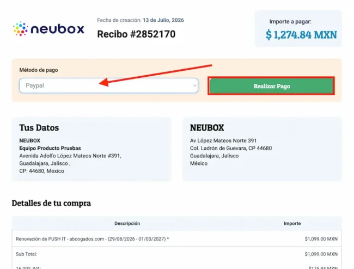Open the Método de pago Paypal dropdown
This screenshot has height=269, width=354.
coord(108,85)
